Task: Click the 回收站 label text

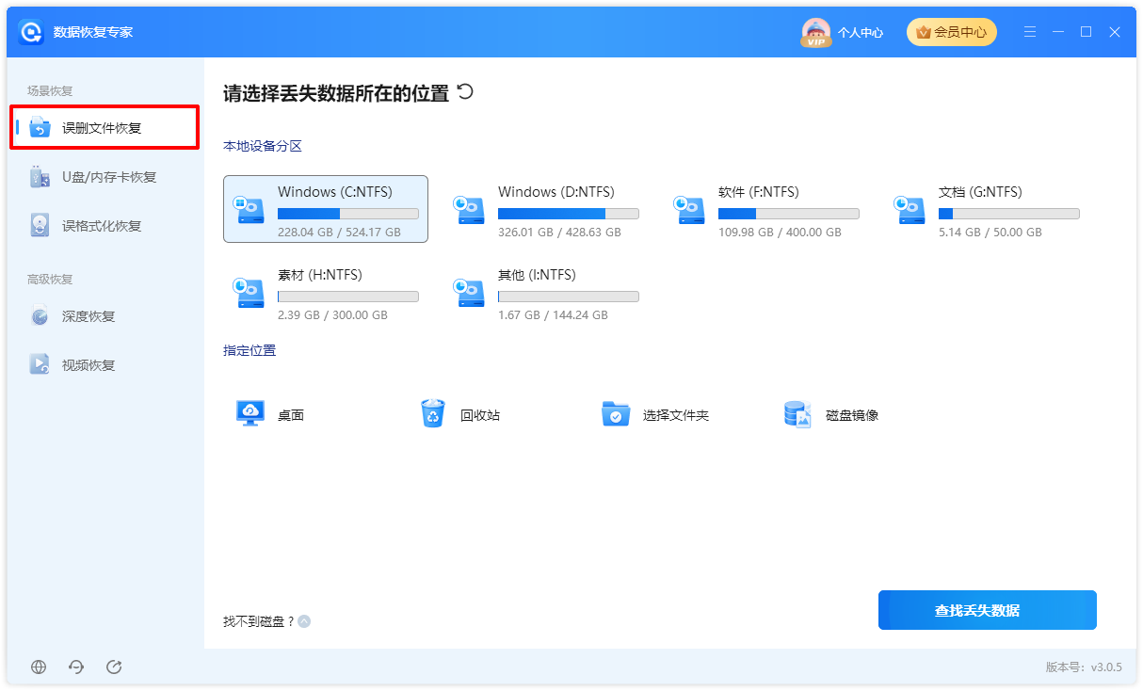Action: 480,415
